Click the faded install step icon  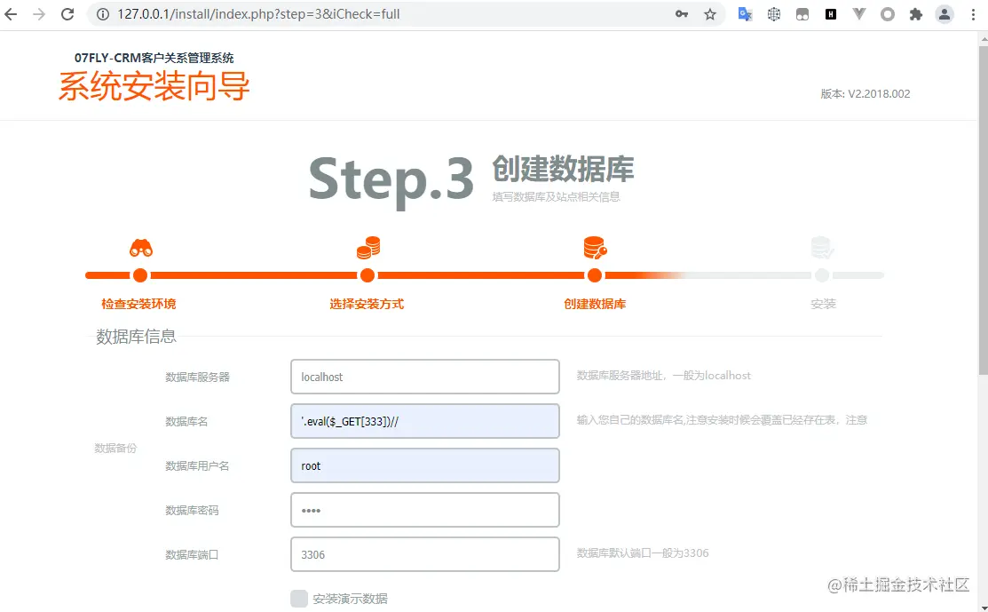(x=822, y=248)
